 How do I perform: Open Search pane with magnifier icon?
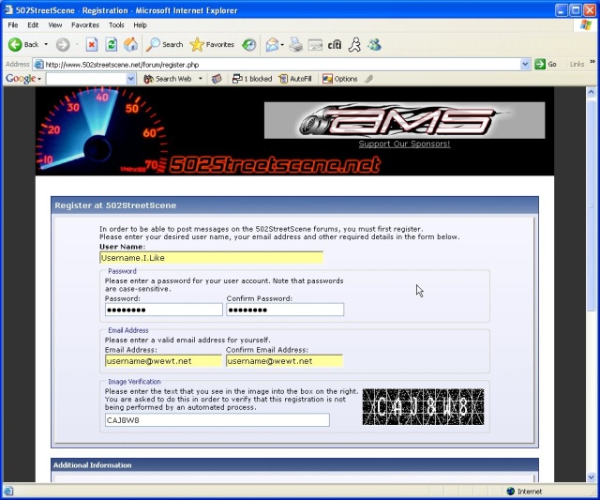(x=153, y=44)
